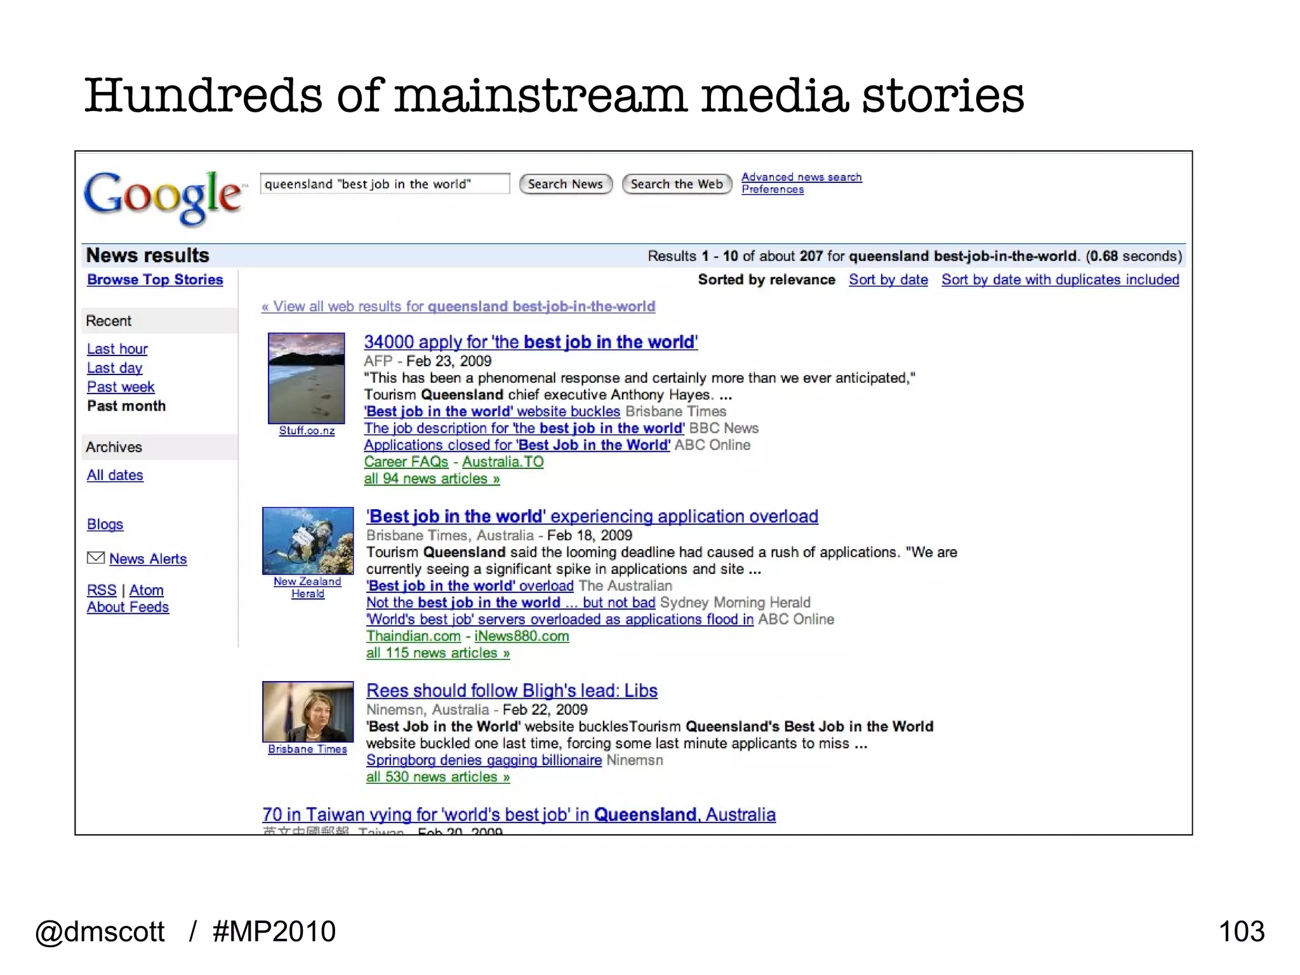Open Brisbane Times source link under portrait
Viewport: 1300px width, 975px height.
point(307,750)
